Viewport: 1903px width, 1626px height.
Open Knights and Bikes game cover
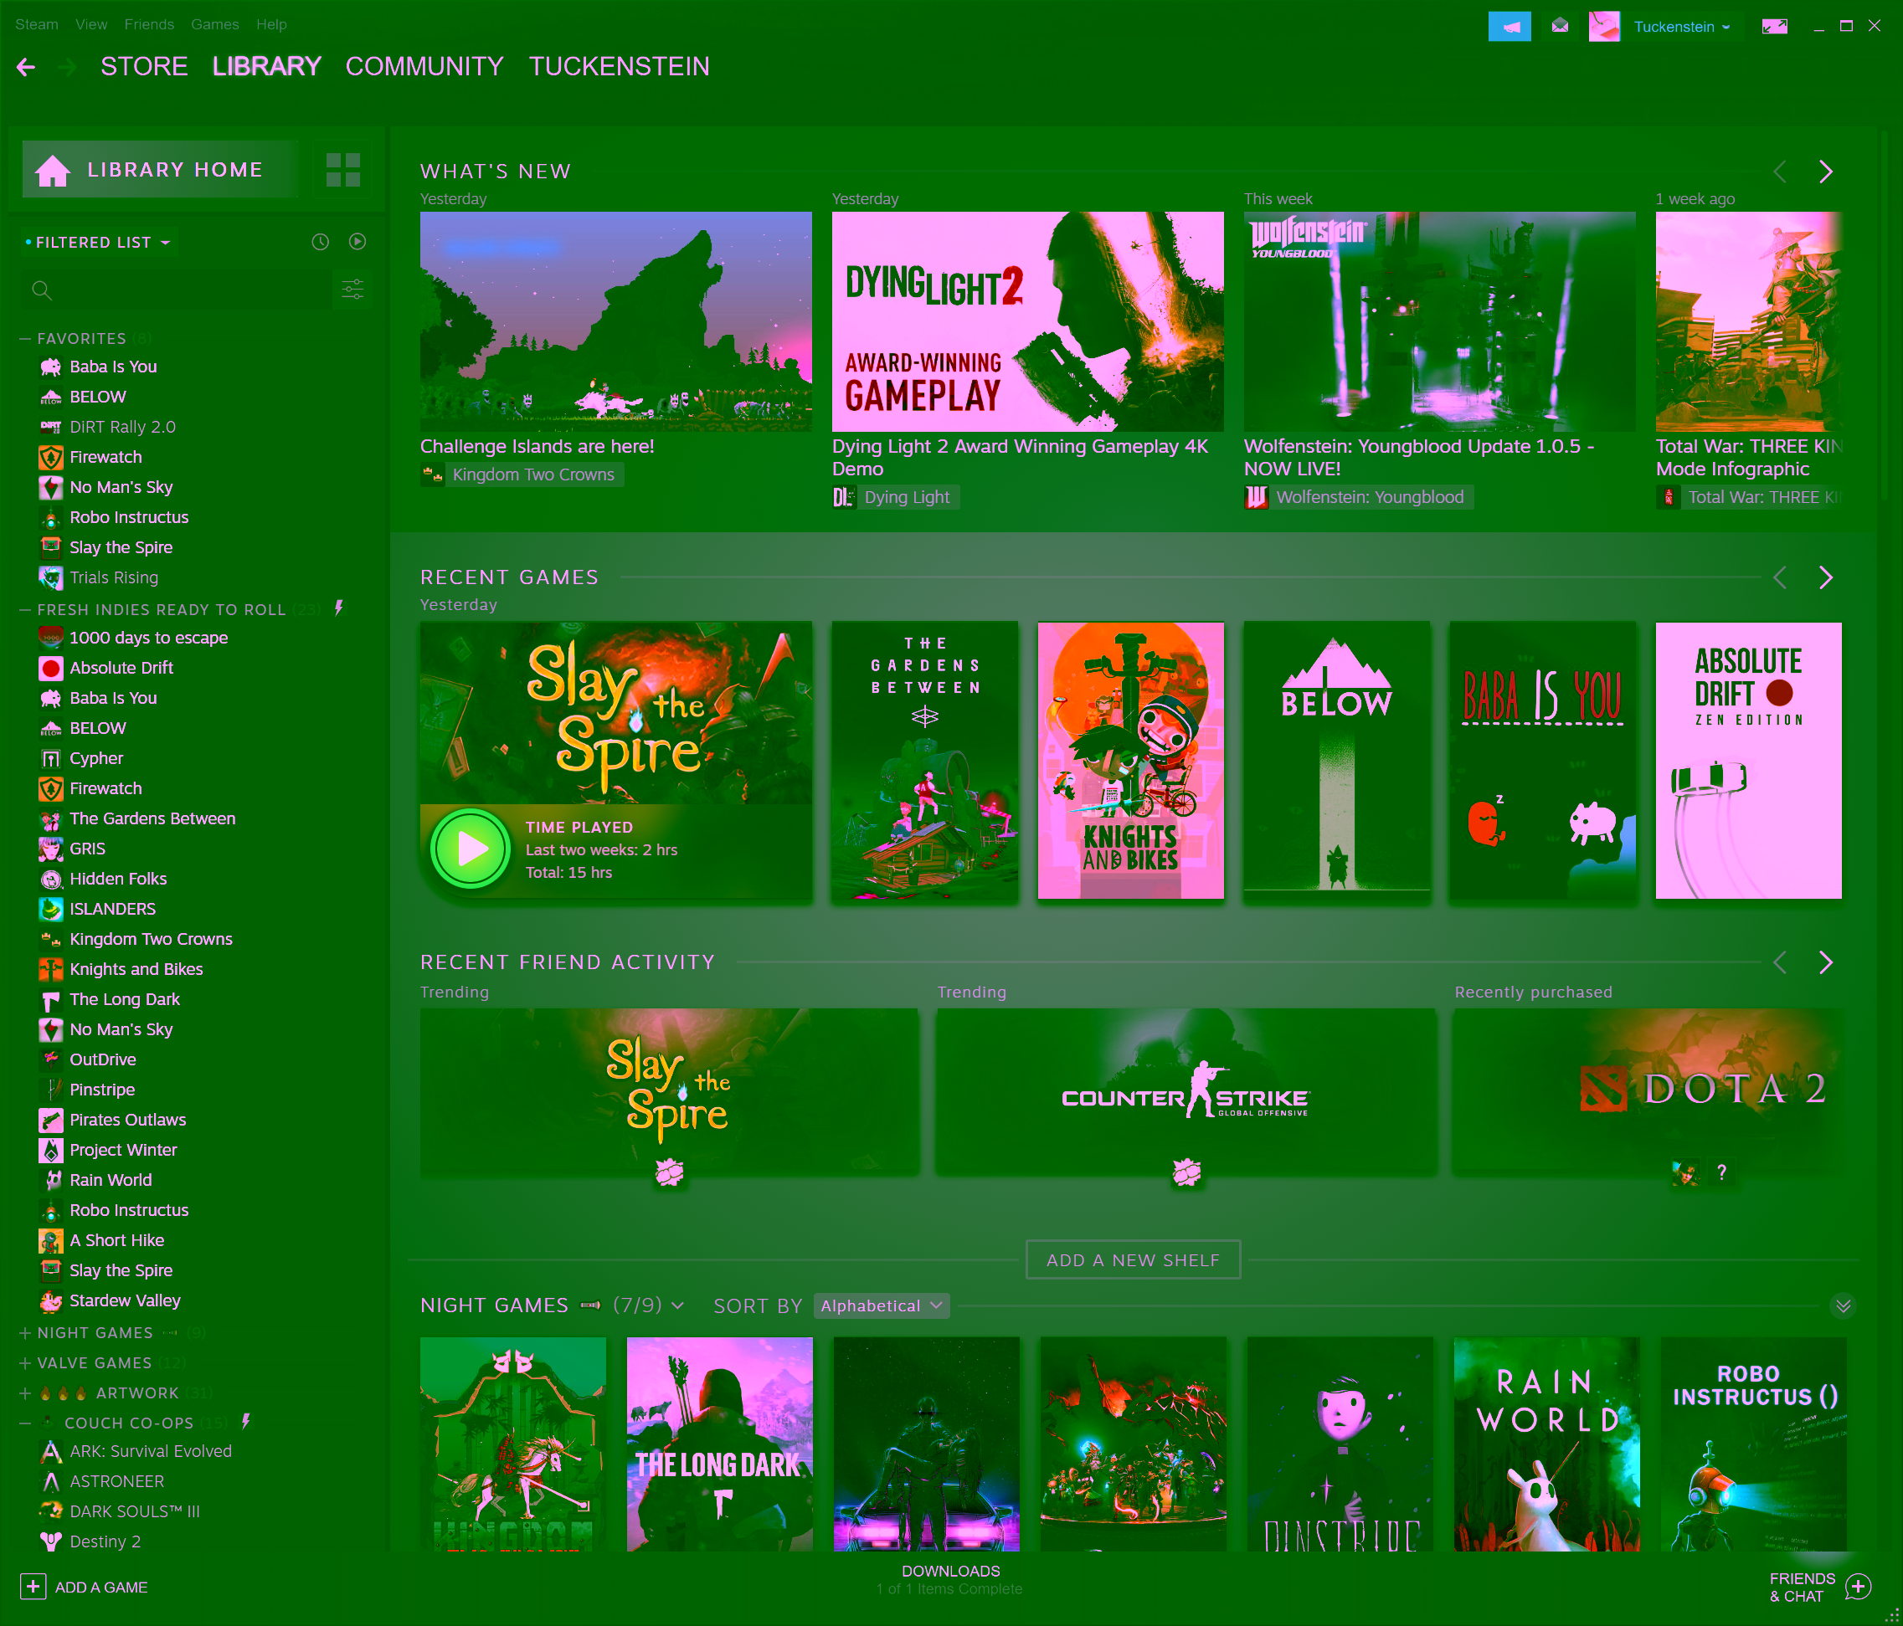1130,762
